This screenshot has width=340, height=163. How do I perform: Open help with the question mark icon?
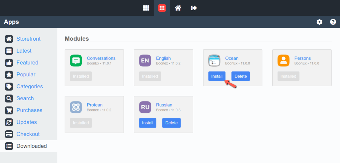click(x=333, y=22)
